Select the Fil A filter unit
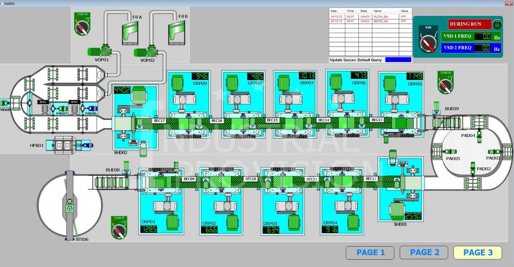The width and height of the screenshot is (514, 267). tap(132, 31)
